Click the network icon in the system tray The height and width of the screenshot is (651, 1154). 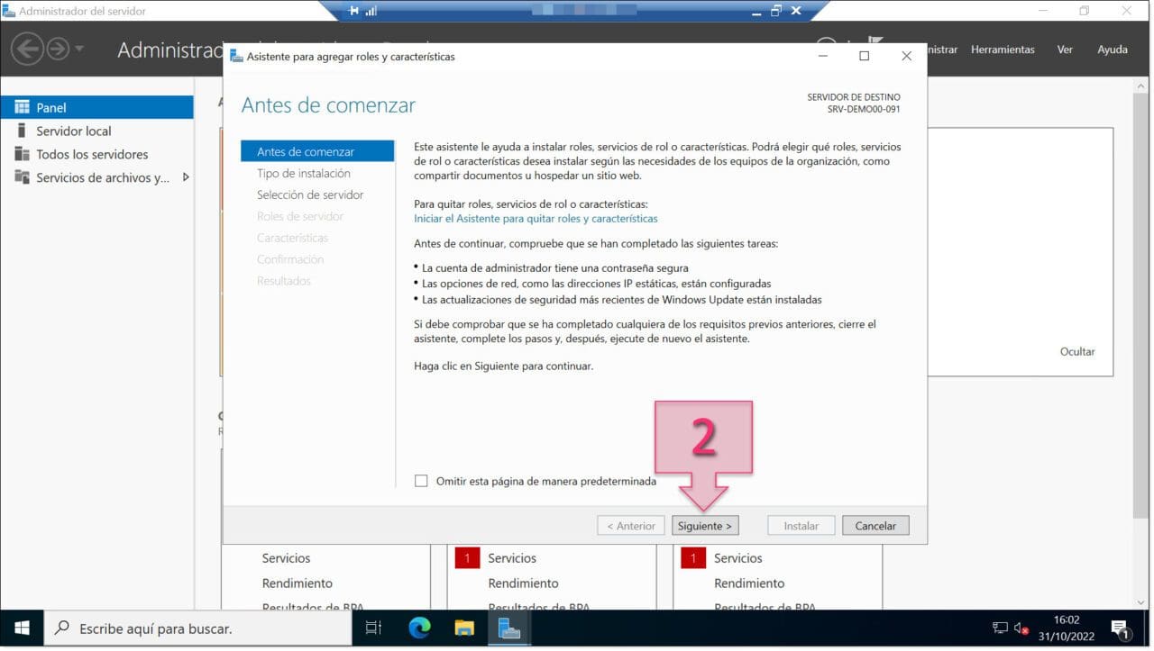(x=1000, y=628)
